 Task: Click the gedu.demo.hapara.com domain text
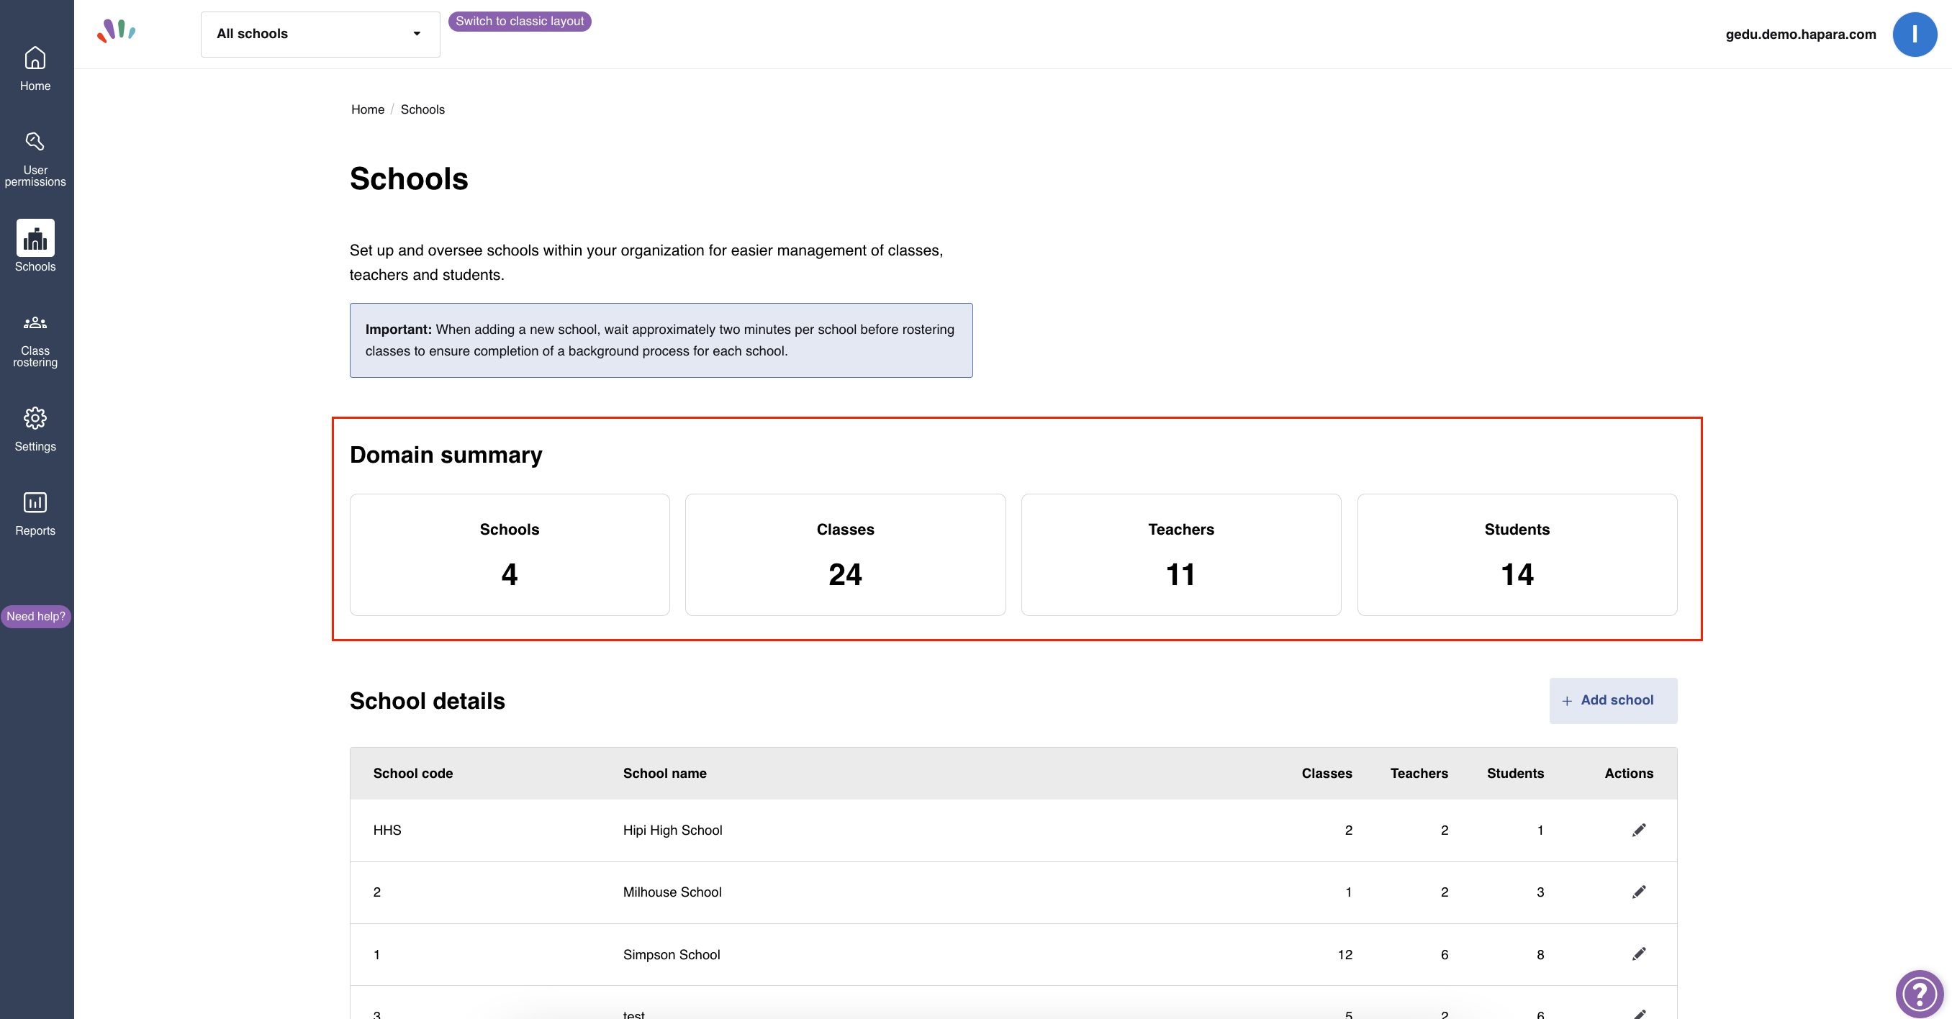(1800, 34)
